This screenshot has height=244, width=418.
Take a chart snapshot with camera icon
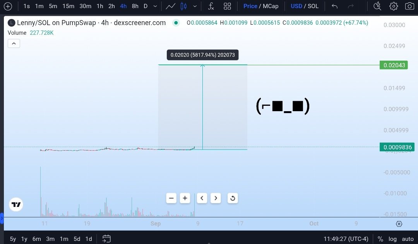[409, 6]
